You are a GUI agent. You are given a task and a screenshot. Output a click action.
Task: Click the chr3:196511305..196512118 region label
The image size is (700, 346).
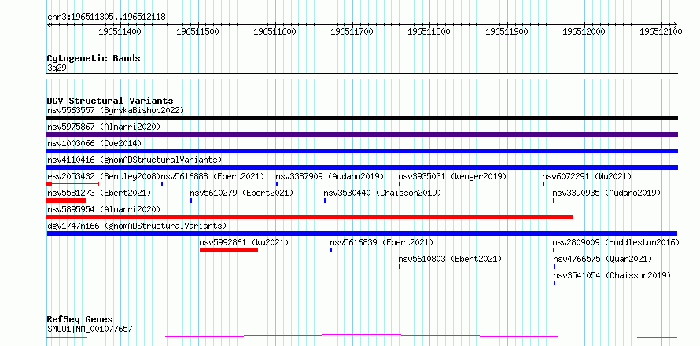106,17
